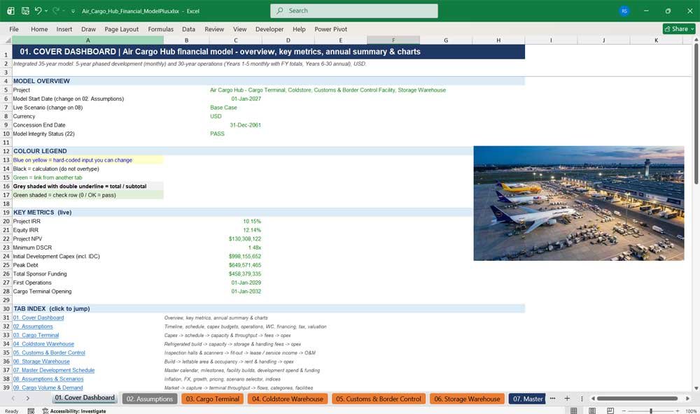The height and width of the screenshot is (414, 700).
Task: Select the Peak Debt value $649,571,465
Action: 244,265
